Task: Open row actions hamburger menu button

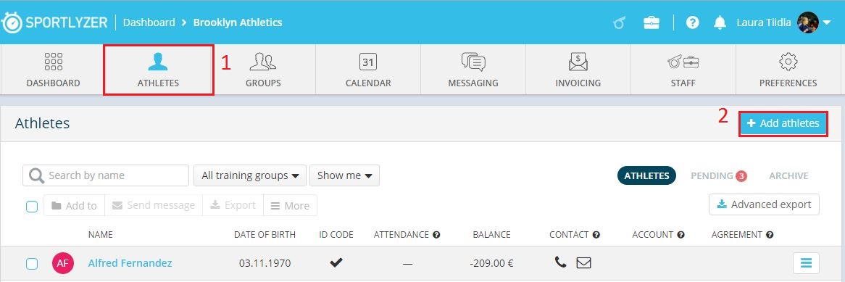Action: pos(806,263)
